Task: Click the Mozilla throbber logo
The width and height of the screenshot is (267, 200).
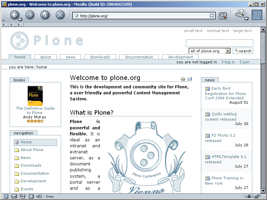Action: click(257, 15)
